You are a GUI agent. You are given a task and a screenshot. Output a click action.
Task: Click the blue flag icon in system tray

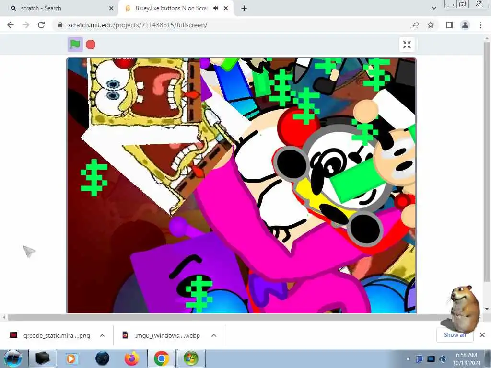tap(419, 359)
